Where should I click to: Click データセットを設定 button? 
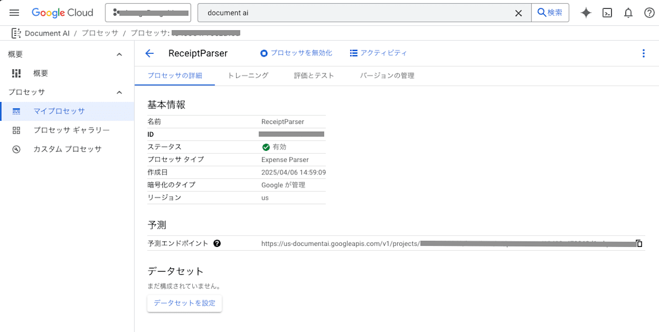click(185, 303)
